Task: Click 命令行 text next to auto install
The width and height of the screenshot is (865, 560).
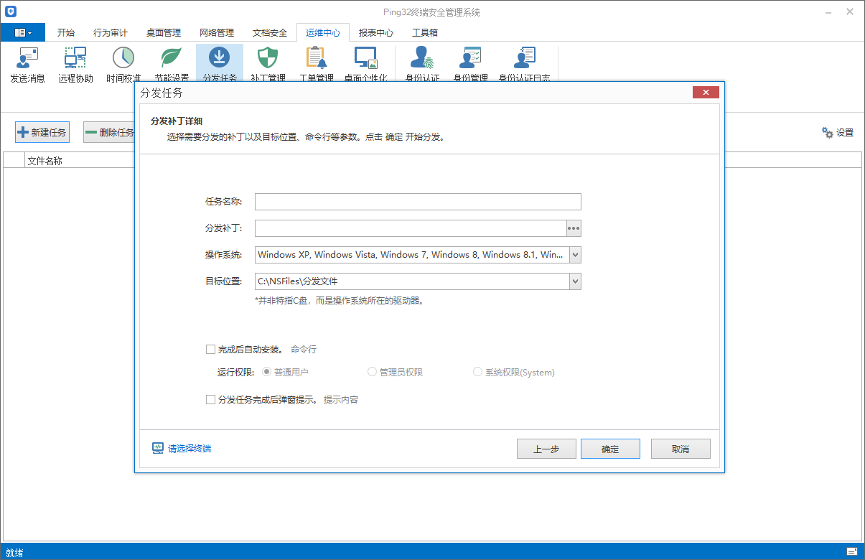Action: pyautogui.click(x=304, y=350)
